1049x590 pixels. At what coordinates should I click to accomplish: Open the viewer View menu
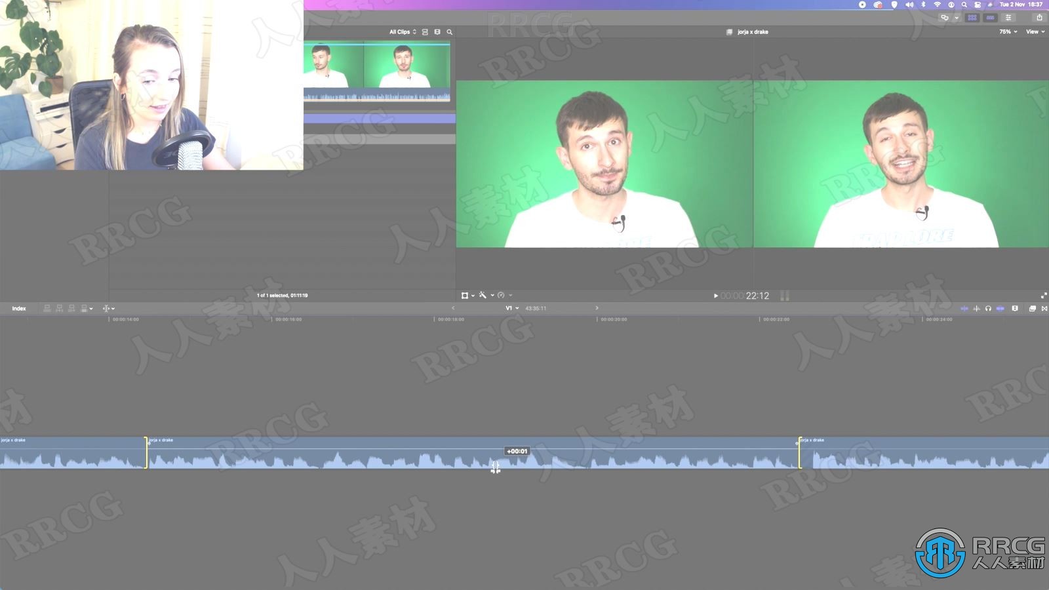(1035, 31)
